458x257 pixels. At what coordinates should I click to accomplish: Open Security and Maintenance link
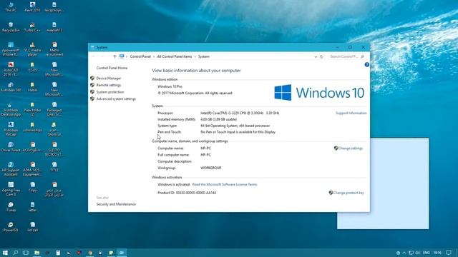(116, 204)
